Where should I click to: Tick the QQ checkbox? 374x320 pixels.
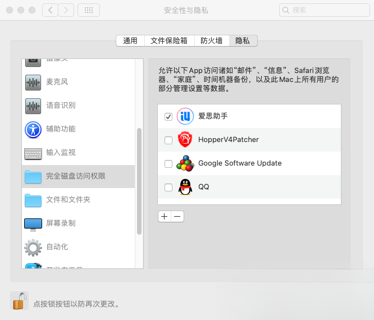point(168,188)
